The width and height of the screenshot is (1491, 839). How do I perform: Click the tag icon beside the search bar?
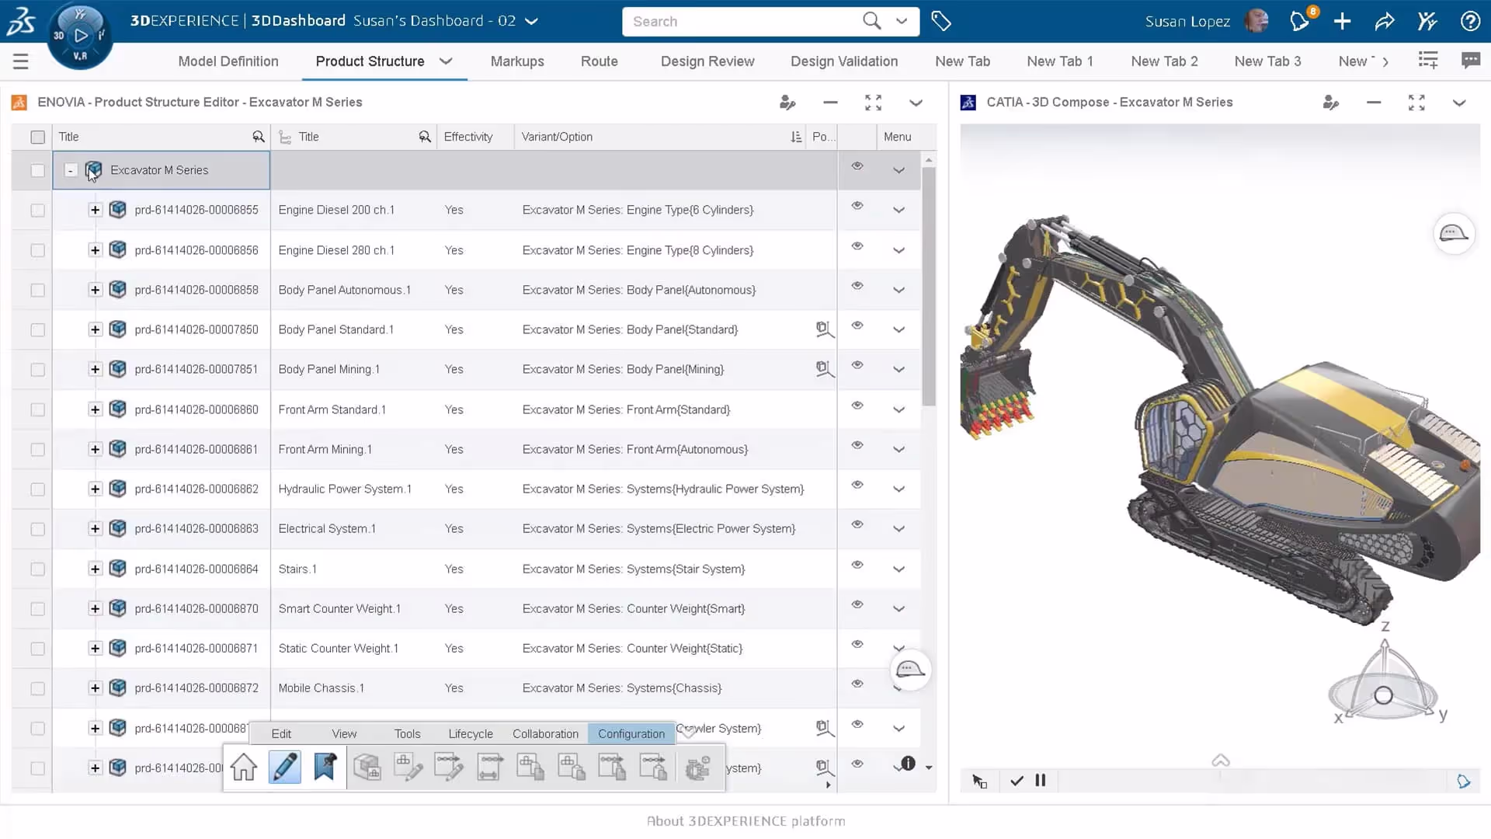941,22
